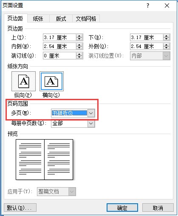The height and width of the screenshot is (216, 178).
Task: Select the 横向 landscape orientation icon
Action: 51,81
